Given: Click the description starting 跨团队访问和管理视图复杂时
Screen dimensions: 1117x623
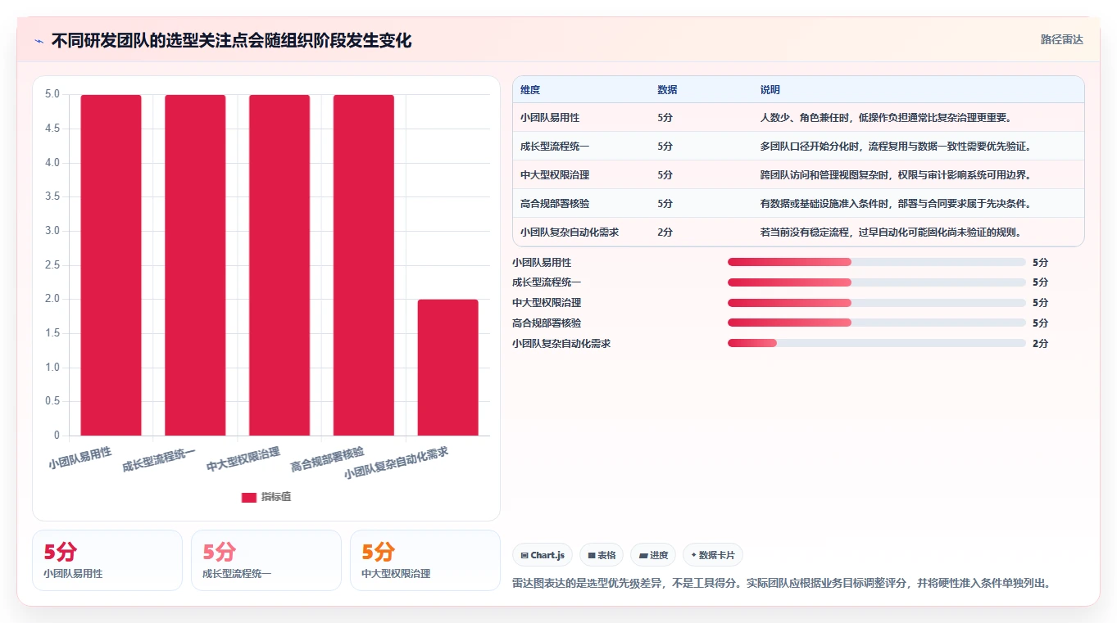Looking at the screenshot, I should click(895, 175).
